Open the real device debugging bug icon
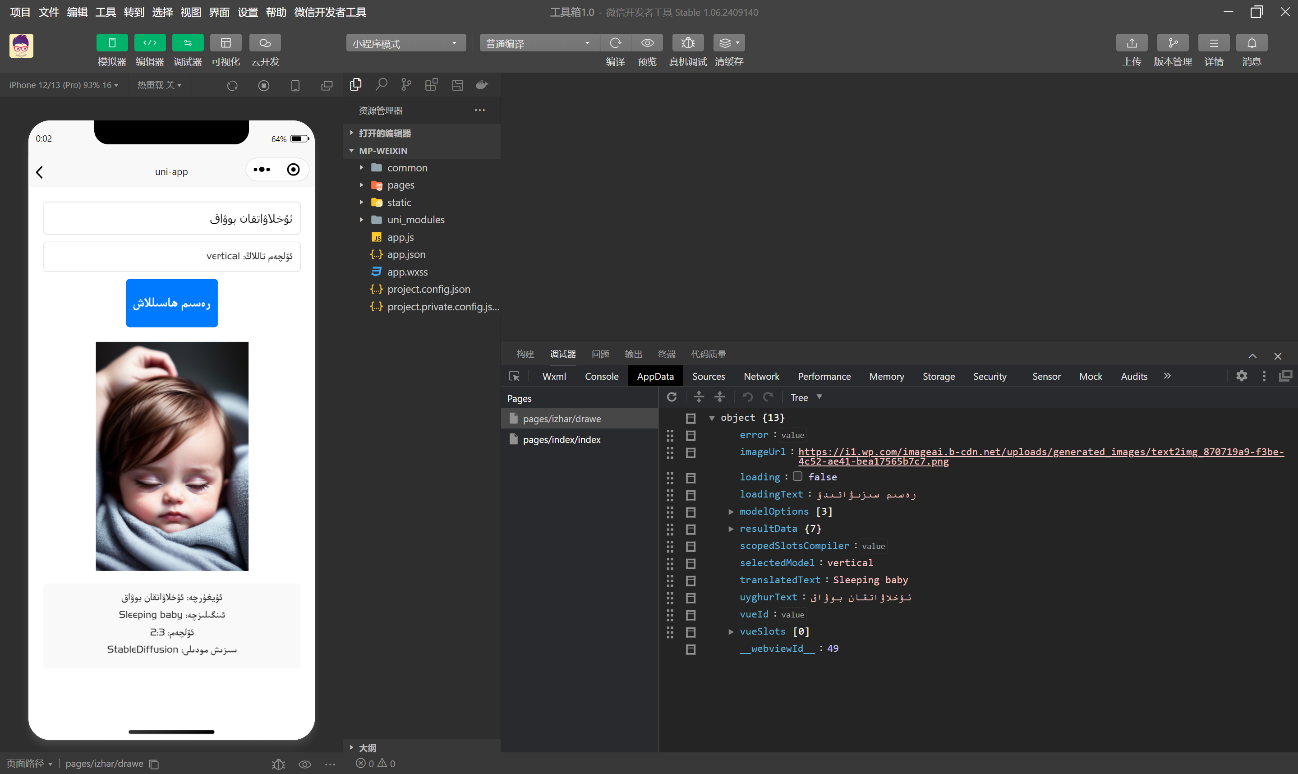The width and height of the screenshot is (1298, 774). (x=687, y=43)
